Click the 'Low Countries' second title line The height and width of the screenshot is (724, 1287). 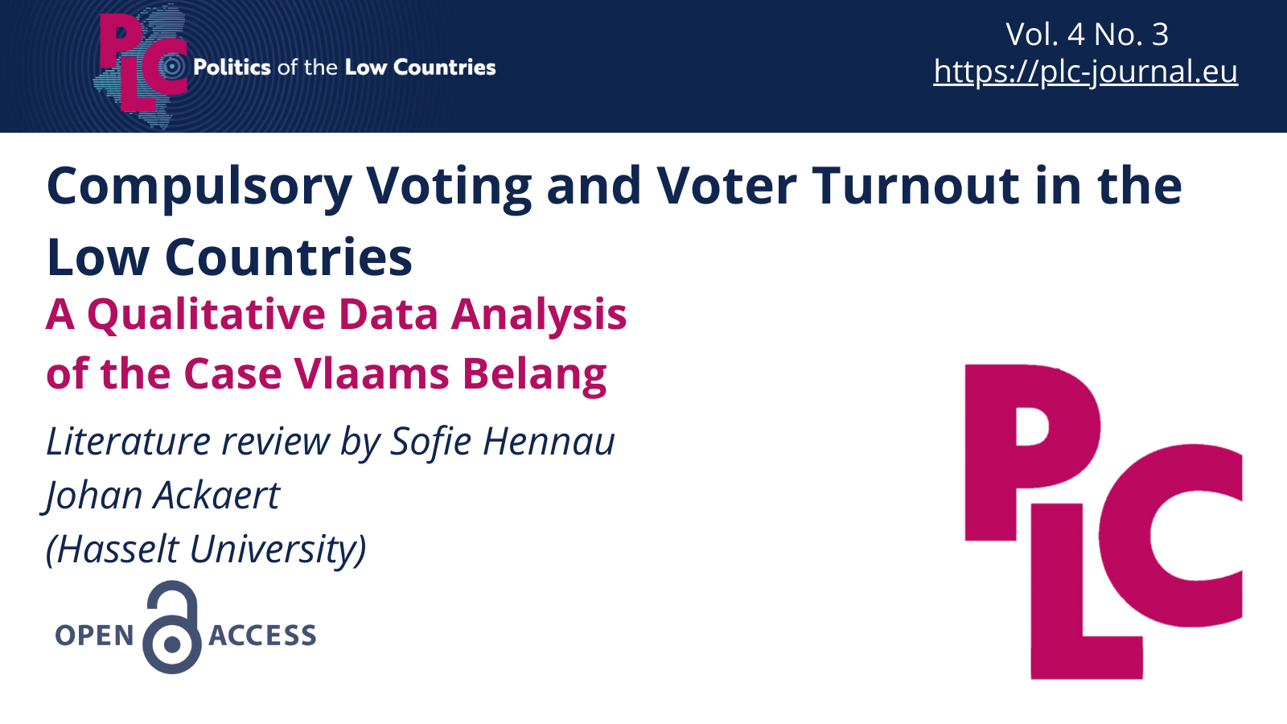[x=230, y=257]
